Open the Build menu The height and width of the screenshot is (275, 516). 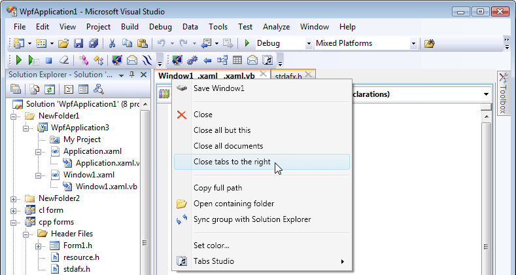pyautogui.click(x=129, y=27)
